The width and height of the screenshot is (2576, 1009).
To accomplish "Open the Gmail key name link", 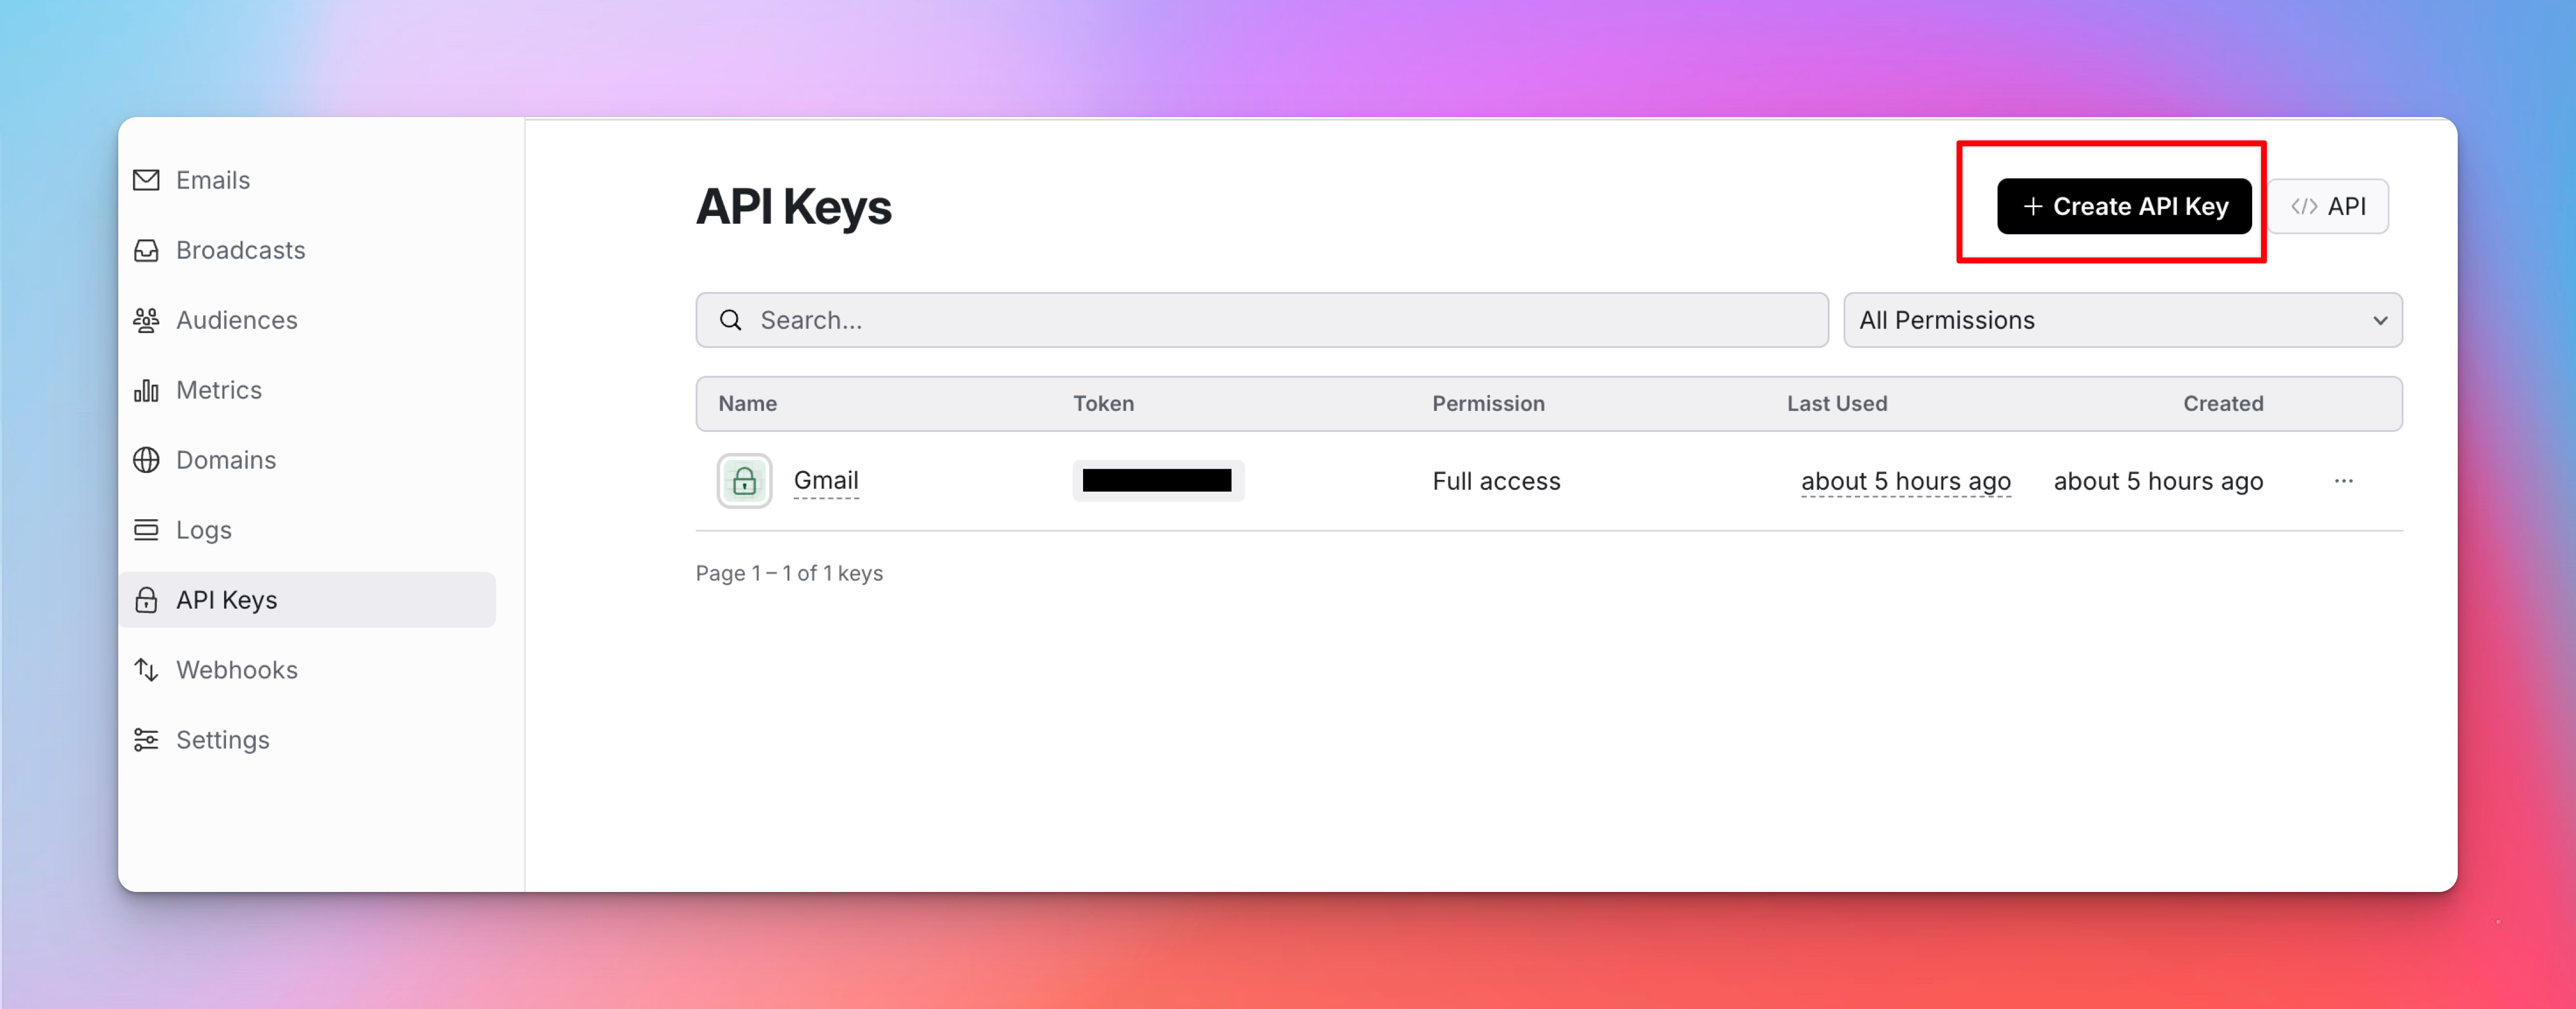I will coord(826,481).
